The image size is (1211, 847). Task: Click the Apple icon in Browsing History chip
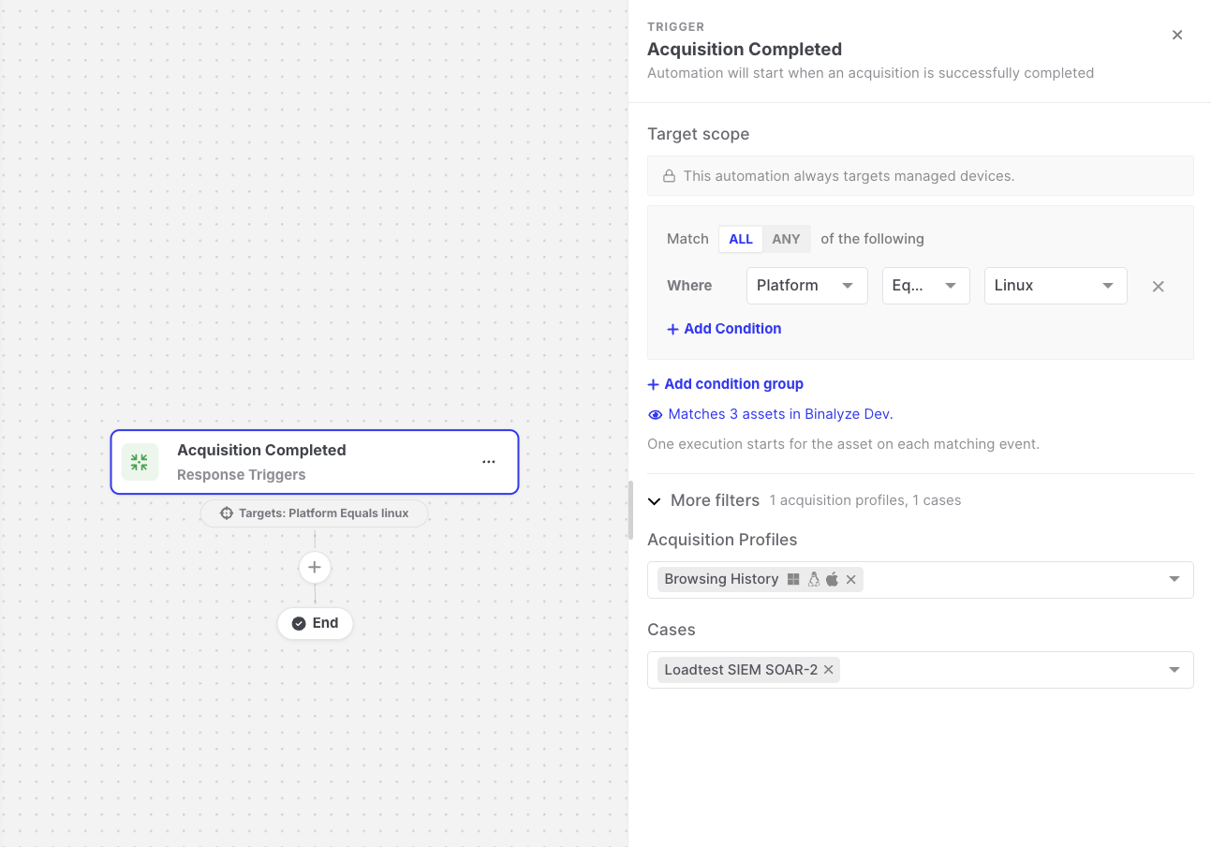832,580
